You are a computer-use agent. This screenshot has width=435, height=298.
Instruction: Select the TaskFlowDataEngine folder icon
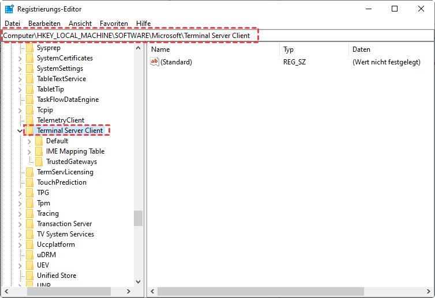[29, 100]
